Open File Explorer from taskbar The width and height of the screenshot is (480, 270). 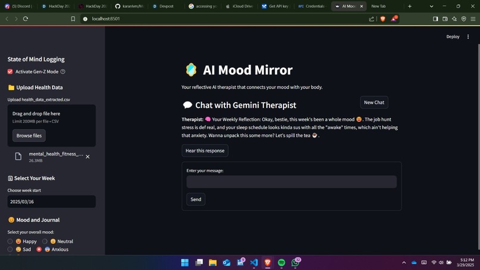tap(213, 263)
